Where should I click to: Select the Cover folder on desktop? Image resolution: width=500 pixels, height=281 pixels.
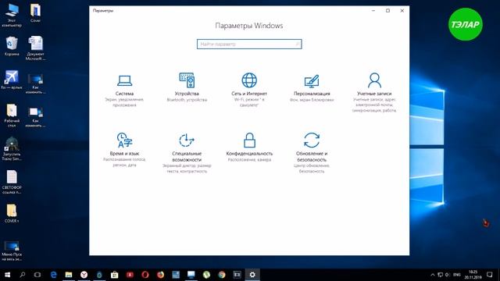pyautogui.click(x=35, y=12)
